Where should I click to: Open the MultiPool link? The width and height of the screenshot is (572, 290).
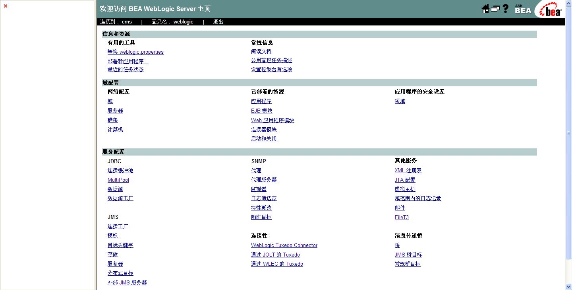(118, 180)
